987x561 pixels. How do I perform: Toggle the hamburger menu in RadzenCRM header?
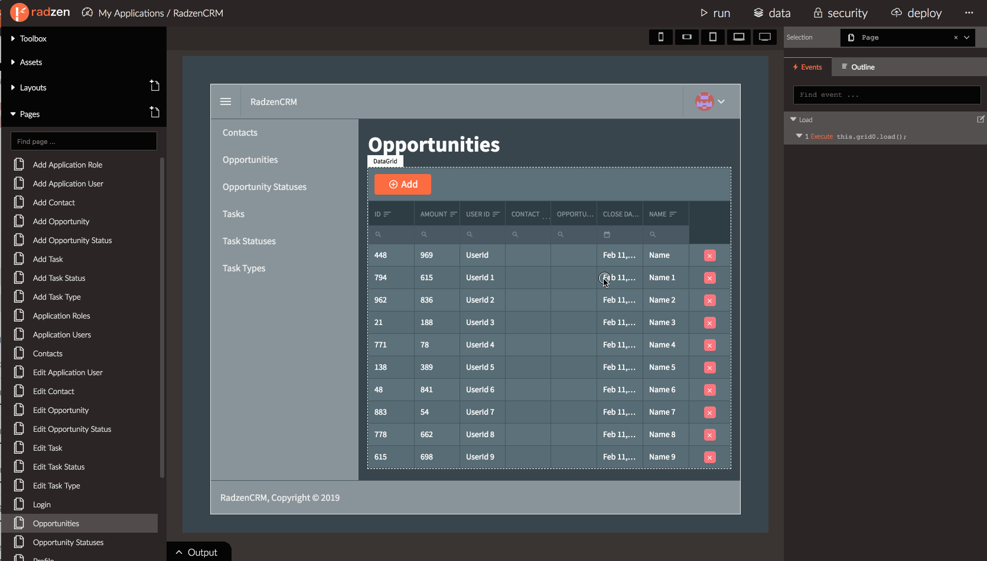226,101
